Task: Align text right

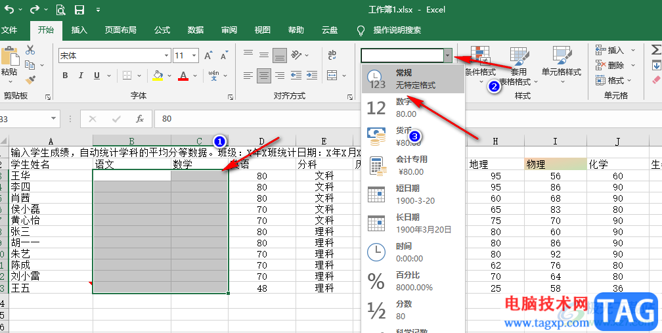Action: pos(280,76)
